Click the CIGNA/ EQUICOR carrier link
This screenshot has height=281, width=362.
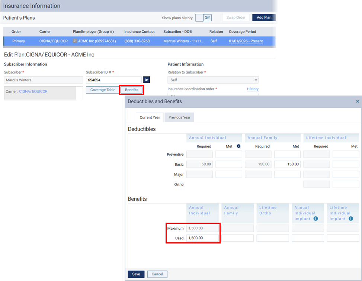tap(33, 91)
